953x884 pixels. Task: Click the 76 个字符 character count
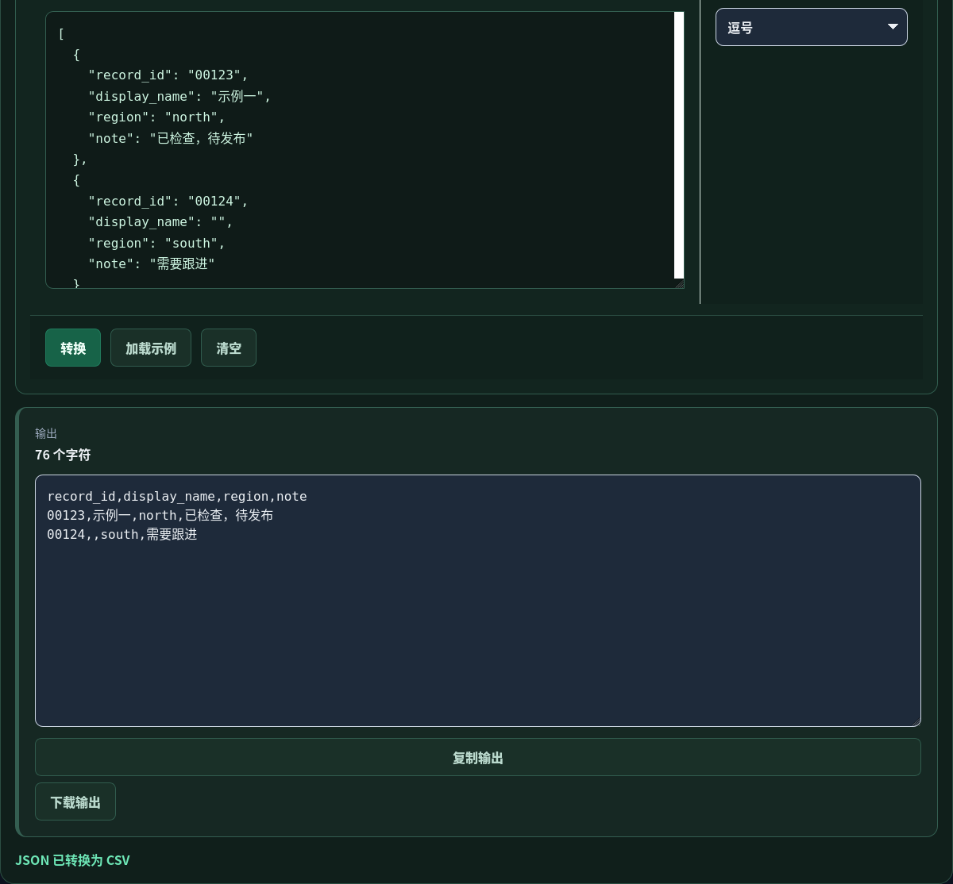63,455
